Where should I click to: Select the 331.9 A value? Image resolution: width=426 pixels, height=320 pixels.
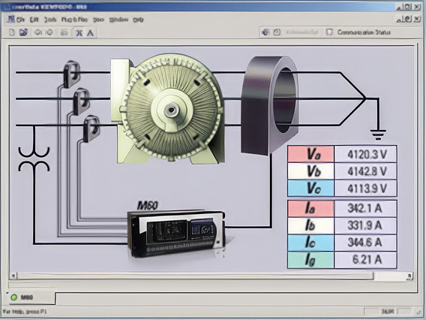364,225
